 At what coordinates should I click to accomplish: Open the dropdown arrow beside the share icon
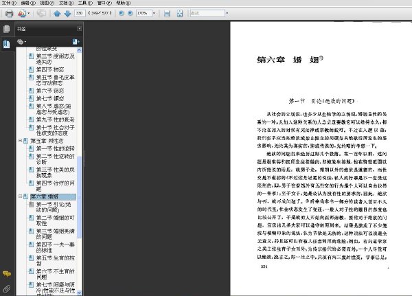click(x=29, y=13)
